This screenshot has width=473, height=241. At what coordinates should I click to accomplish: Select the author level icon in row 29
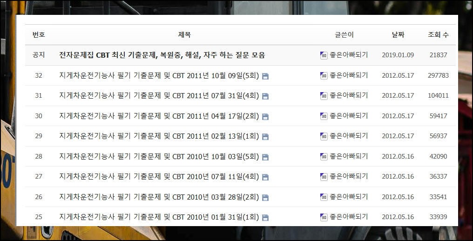[324, 136]
